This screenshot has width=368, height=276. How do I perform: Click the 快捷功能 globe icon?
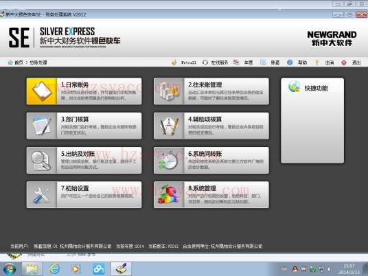(295, 87)
